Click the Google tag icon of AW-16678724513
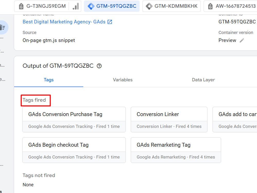Viewport: 257px width, 193px height. coord(210,6)
